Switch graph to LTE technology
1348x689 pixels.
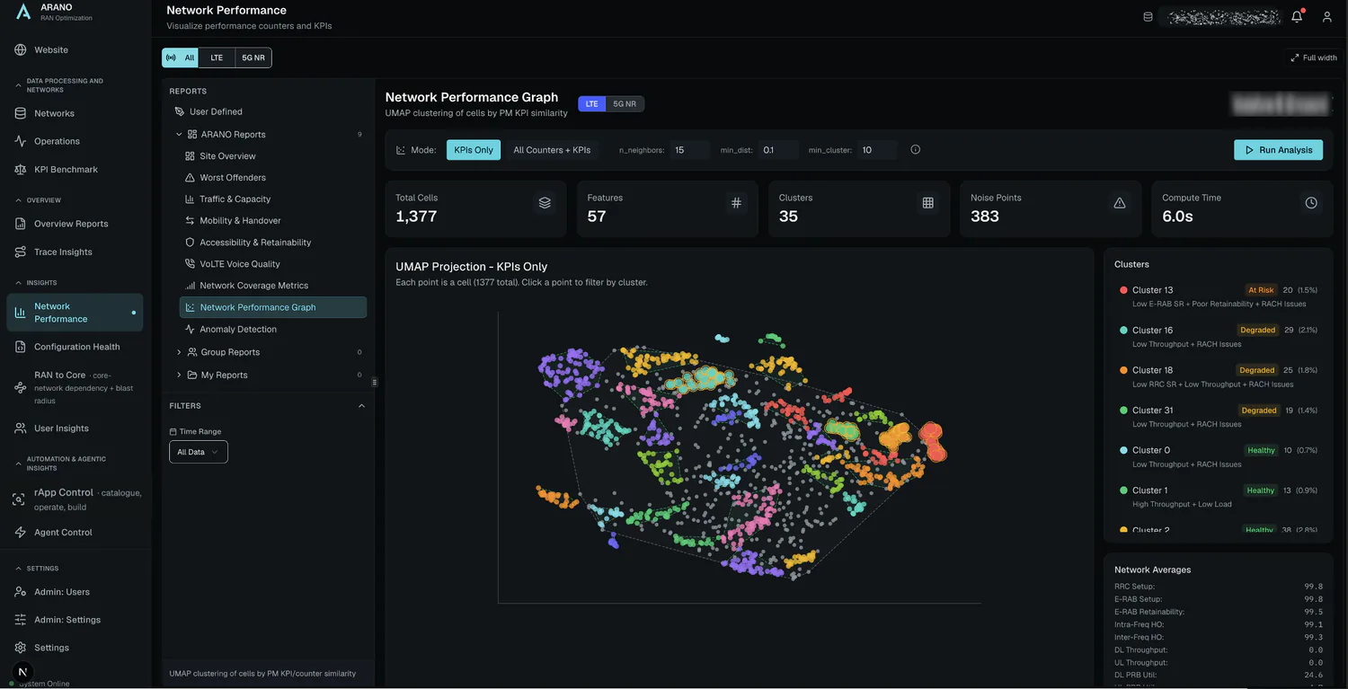[x=591, y=104]
